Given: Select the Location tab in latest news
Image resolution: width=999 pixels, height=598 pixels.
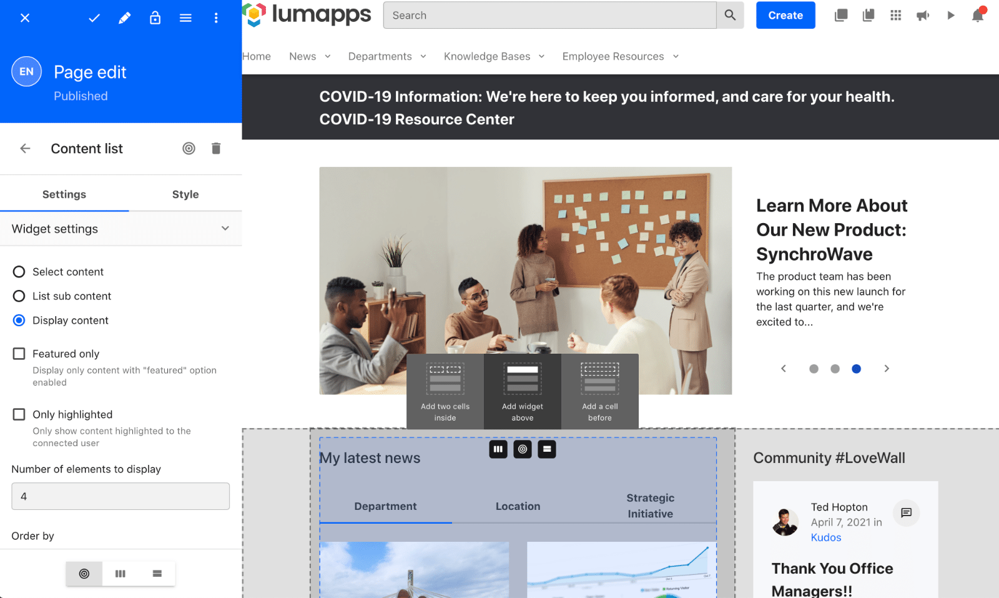Looking at the screenshot, I should [x=518, y=506].
